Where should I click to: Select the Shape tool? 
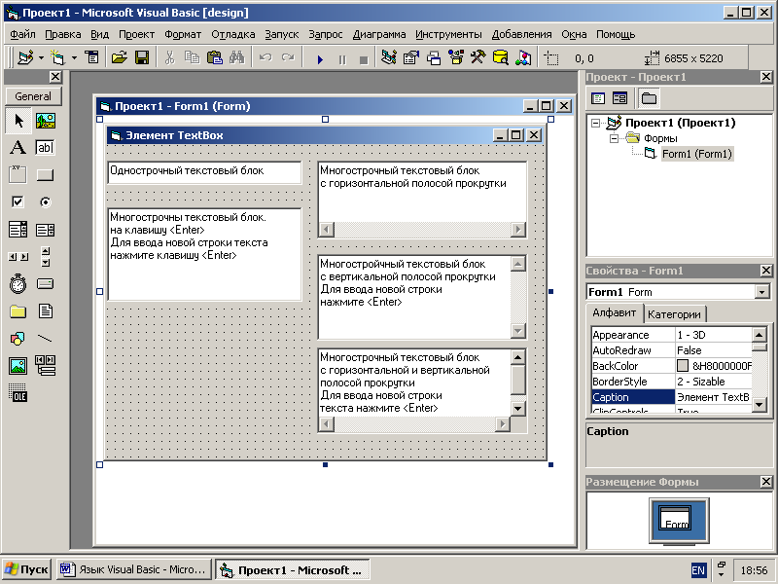[18, 339]
